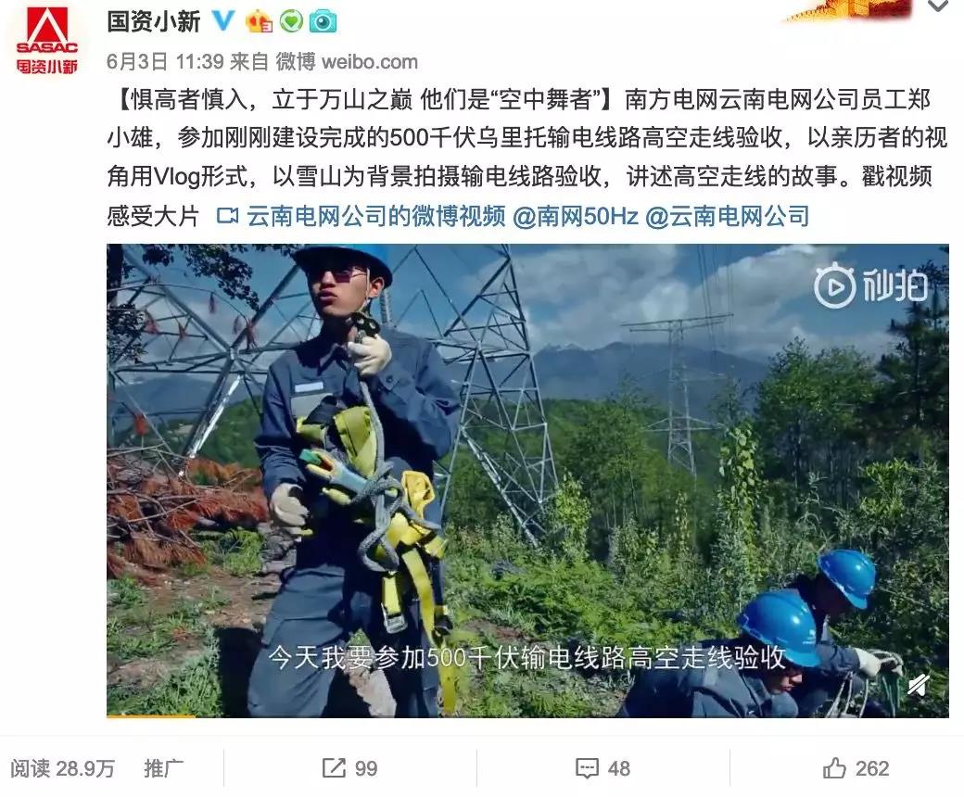
Task: Open the comments icon showing 48
Action: tap(602, 768)
